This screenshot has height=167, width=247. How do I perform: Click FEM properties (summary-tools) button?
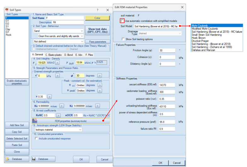(71, 121)
